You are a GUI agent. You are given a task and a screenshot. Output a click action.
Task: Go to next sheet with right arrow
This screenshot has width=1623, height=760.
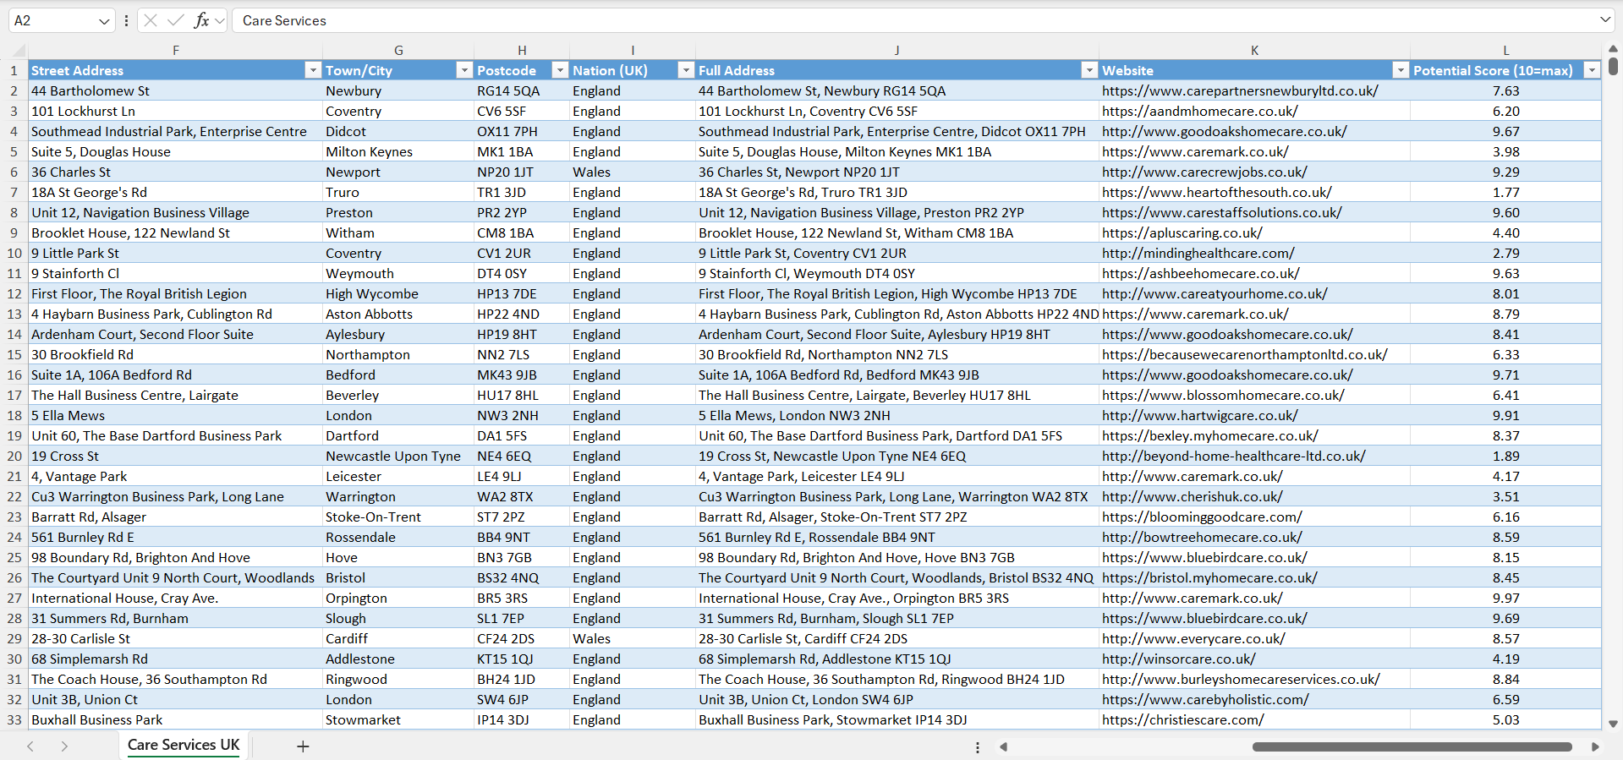click(64, 746)
